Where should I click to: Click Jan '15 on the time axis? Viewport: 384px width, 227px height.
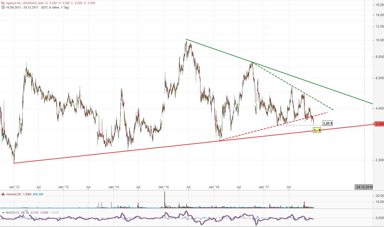[164, 187]
